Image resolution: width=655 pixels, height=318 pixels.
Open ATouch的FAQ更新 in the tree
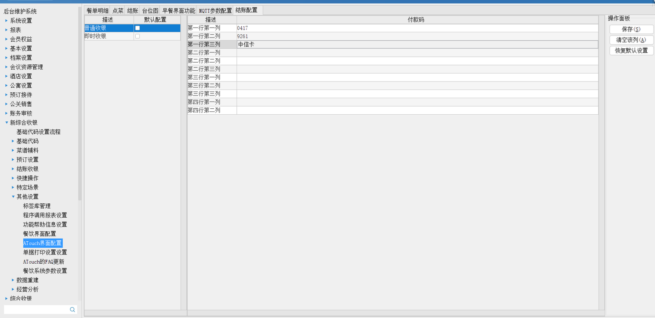click(x=44, y=262)
